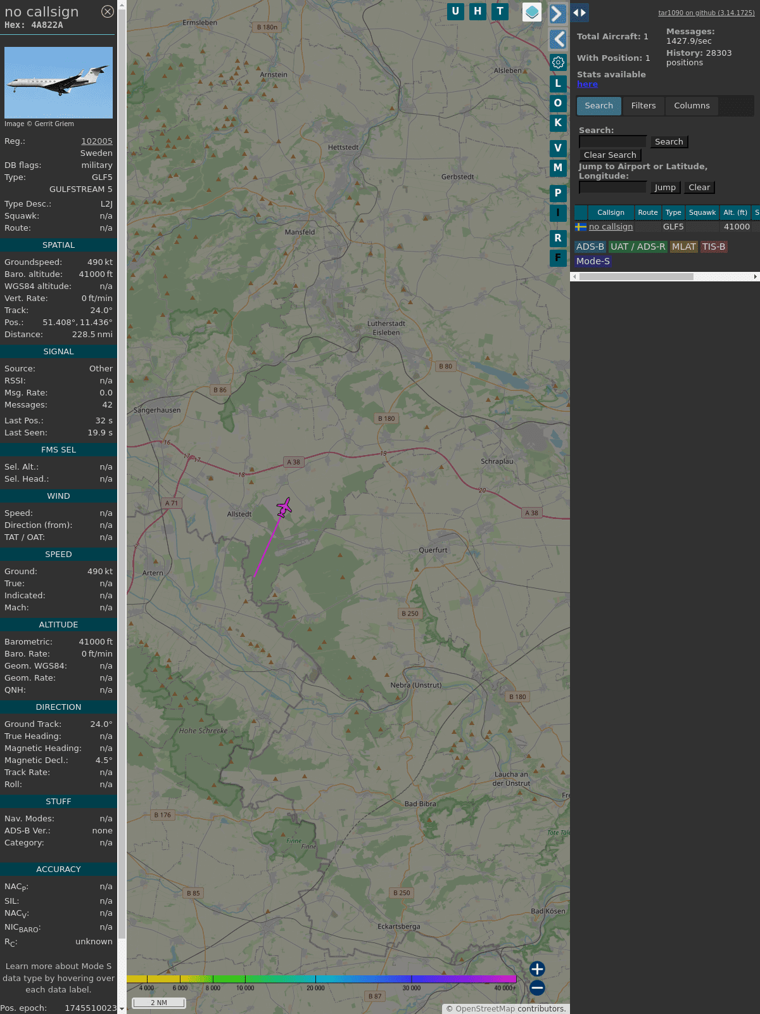This screenshot has height=1014, width=760.
Task: Click the Jump button
Action: pyautogui.click(x=665, y=188)
